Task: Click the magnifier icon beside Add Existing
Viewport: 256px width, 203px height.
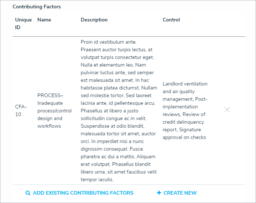Action: 28,193
